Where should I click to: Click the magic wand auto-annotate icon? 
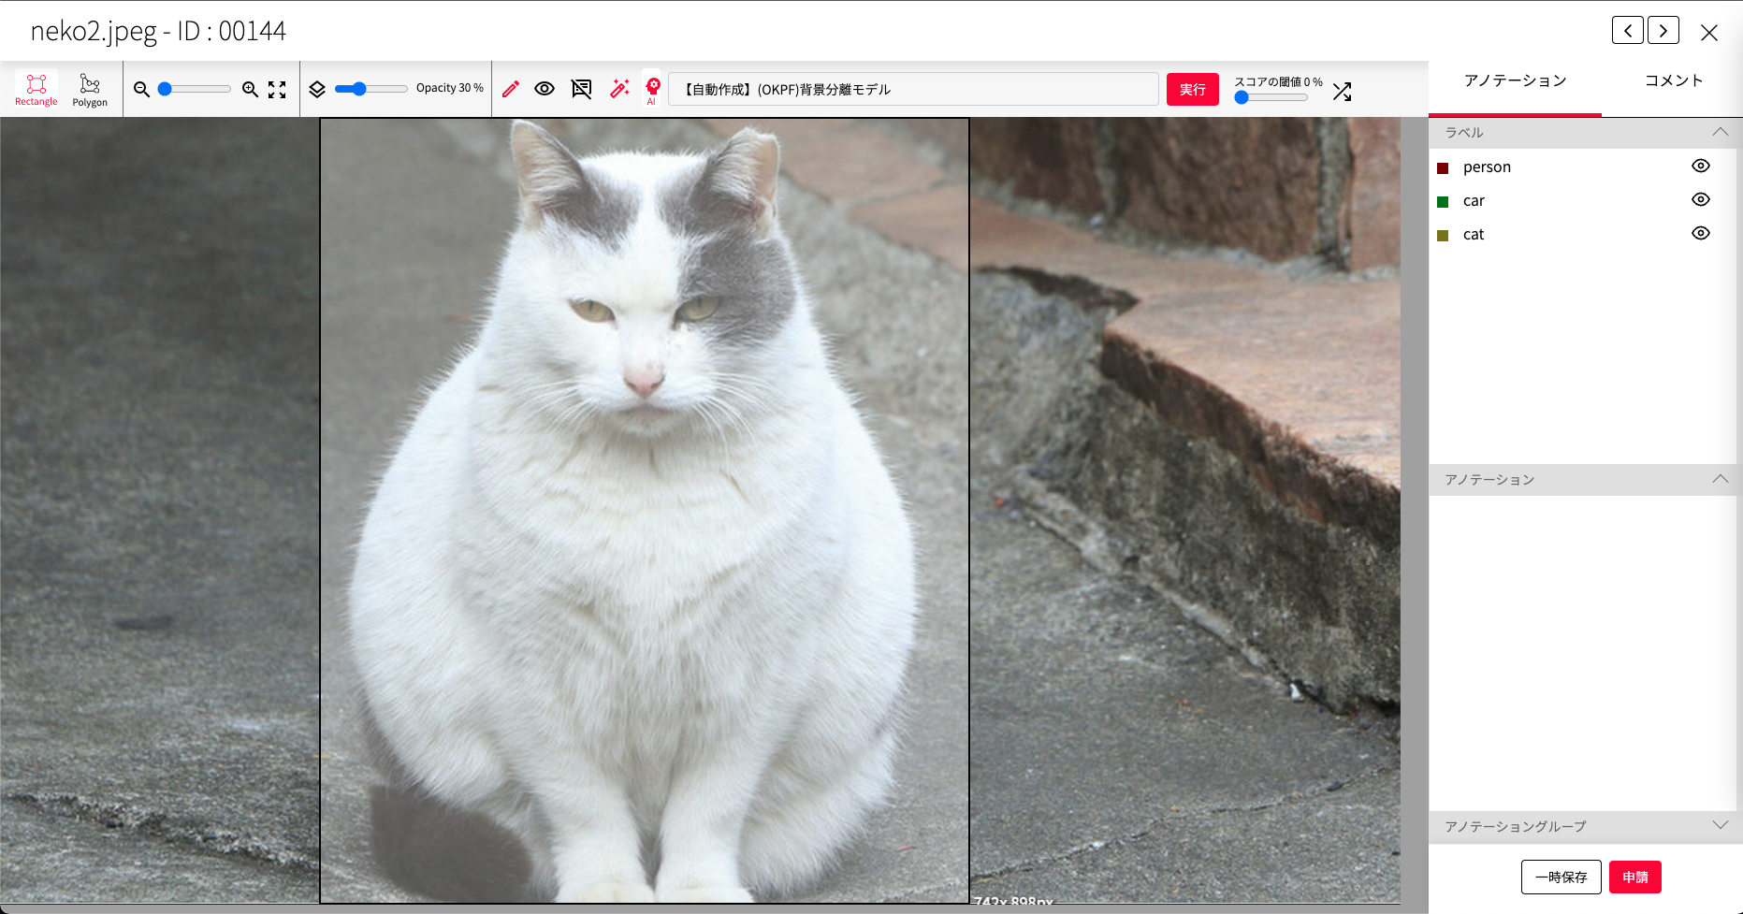pyautogui.click(x=619, y=89)
